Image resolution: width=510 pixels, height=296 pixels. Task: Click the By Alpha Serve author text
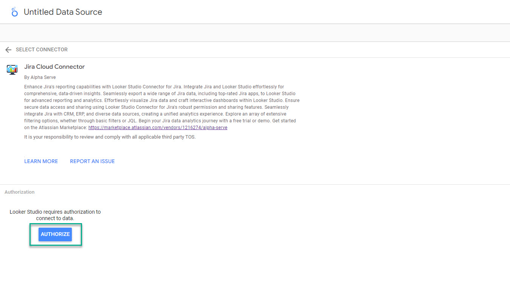pyautogui.click(x=40, y=77)
